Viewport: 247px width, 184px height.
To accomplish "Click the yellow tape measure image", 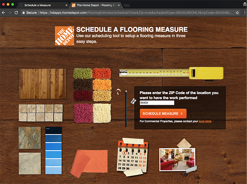I will 171,73.
